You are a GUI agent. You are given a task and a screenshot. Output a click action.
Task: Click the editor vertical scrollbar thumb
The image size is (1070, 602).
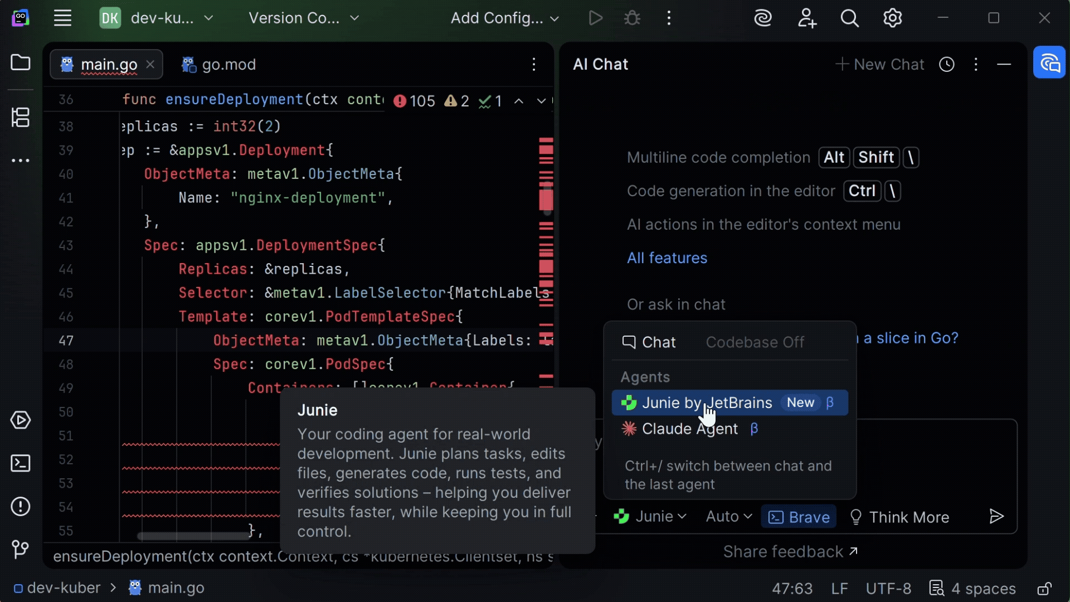pyautogui.click(x=547, y=198)
